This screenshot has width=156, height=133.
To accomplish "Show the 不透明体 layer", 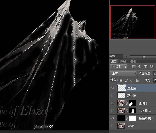I will pyautogui.click(x=113, y=110).
